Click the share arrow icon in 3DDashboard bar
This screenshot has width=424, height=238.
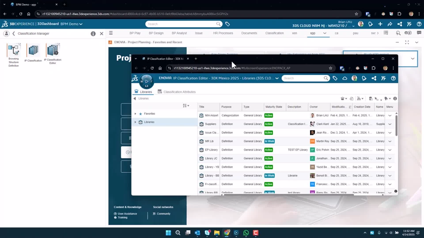click(390, 24)
